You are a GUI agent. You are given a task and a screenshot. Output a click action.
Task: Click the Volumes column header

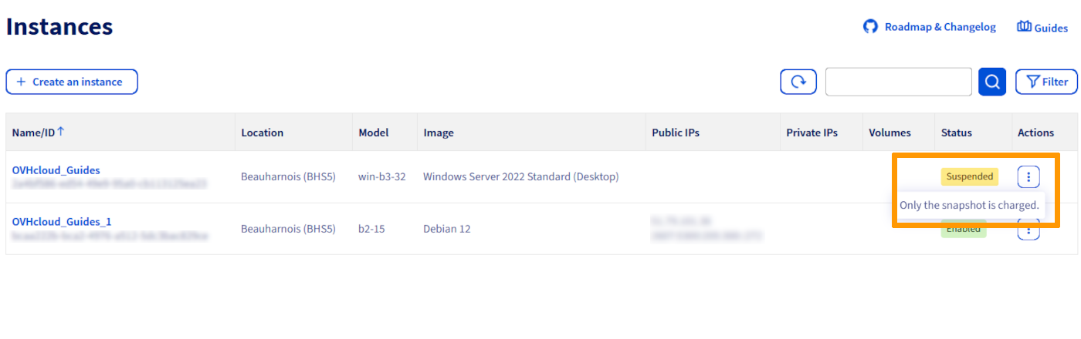890,133
